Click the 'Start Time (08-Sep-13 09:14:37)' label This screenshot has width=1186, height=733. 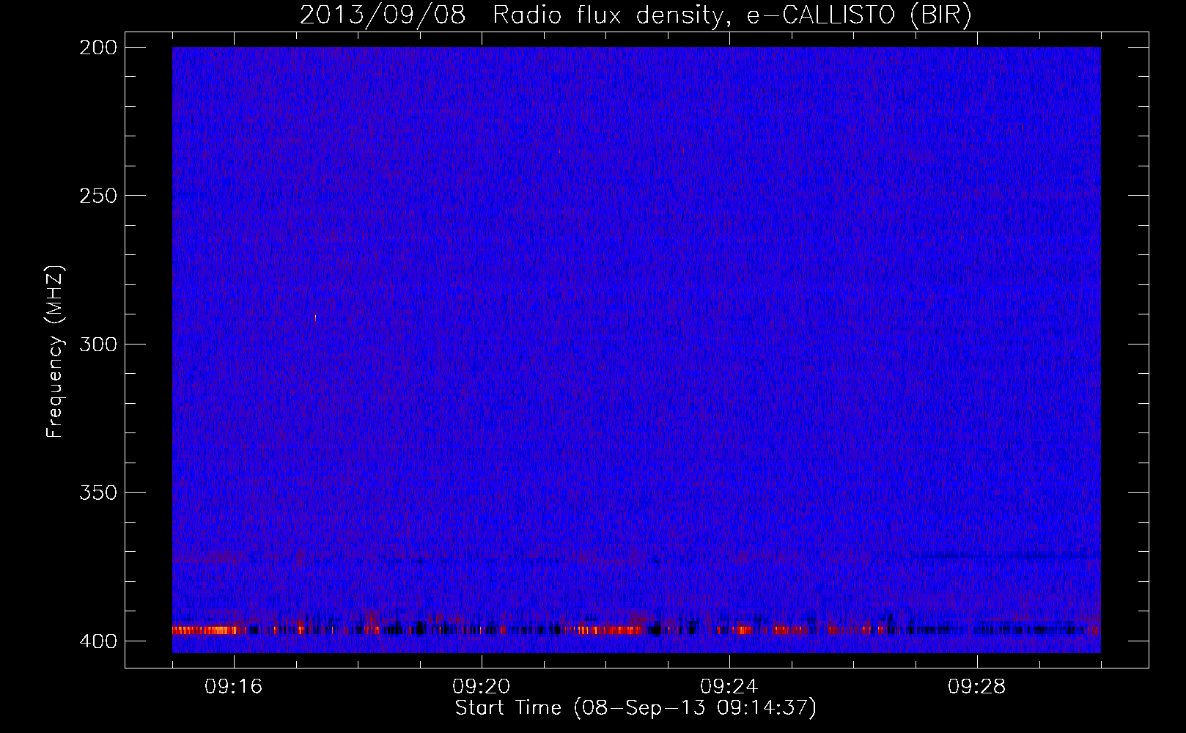pos(636,708)
